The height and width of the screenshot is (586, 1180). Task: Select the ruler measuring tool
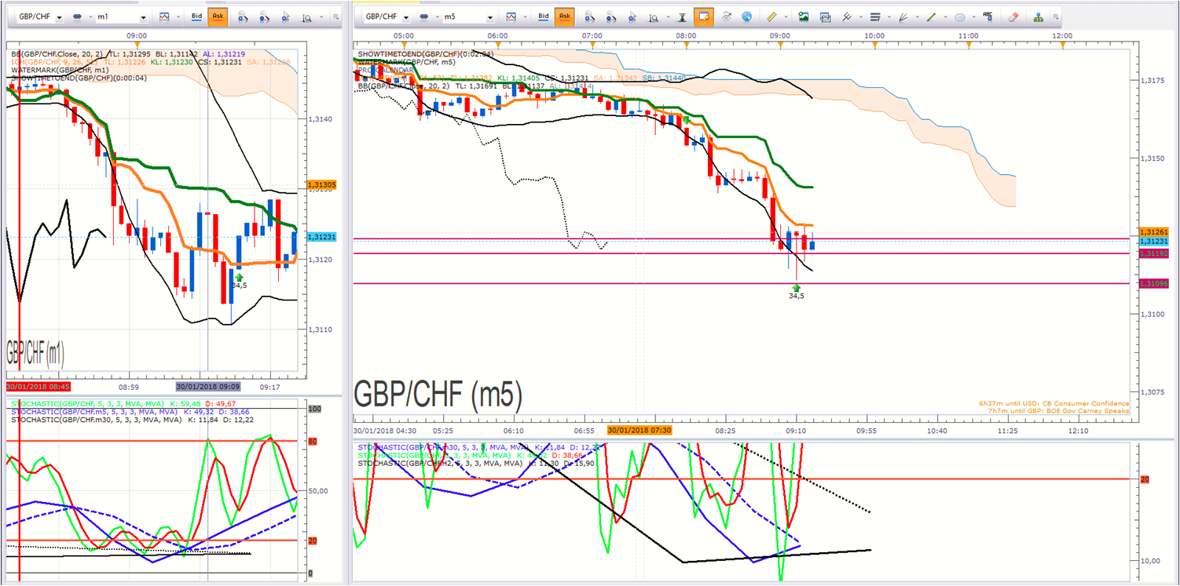click(771, 17)
